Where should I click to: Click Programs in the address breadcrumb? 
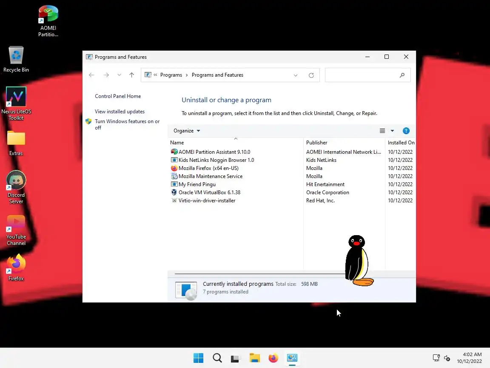(171, 75)
